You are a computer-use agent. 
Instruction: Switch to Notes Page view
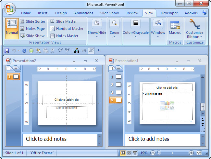(32, 29)
